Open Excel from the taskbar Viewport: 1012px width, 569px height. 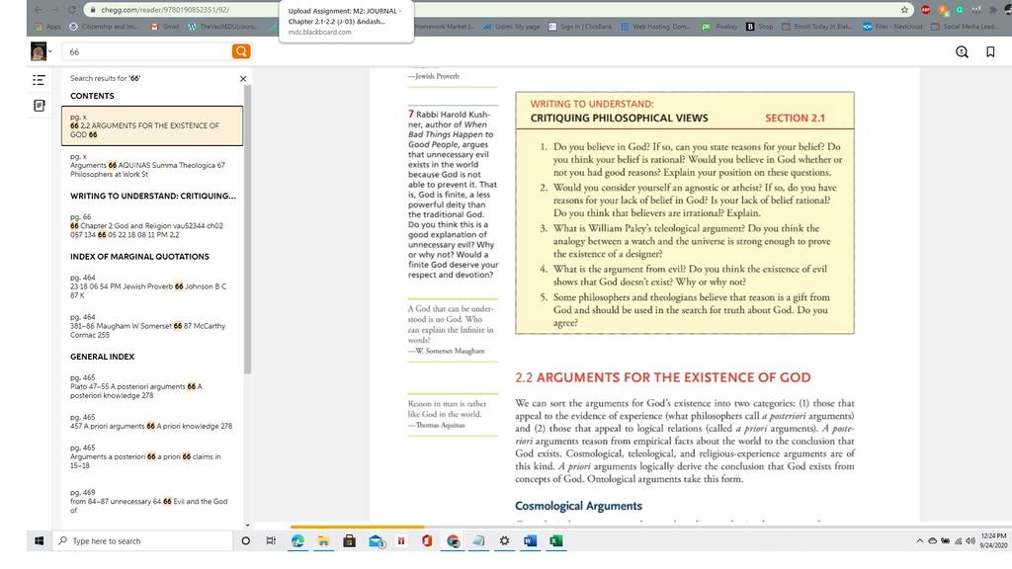555,540
